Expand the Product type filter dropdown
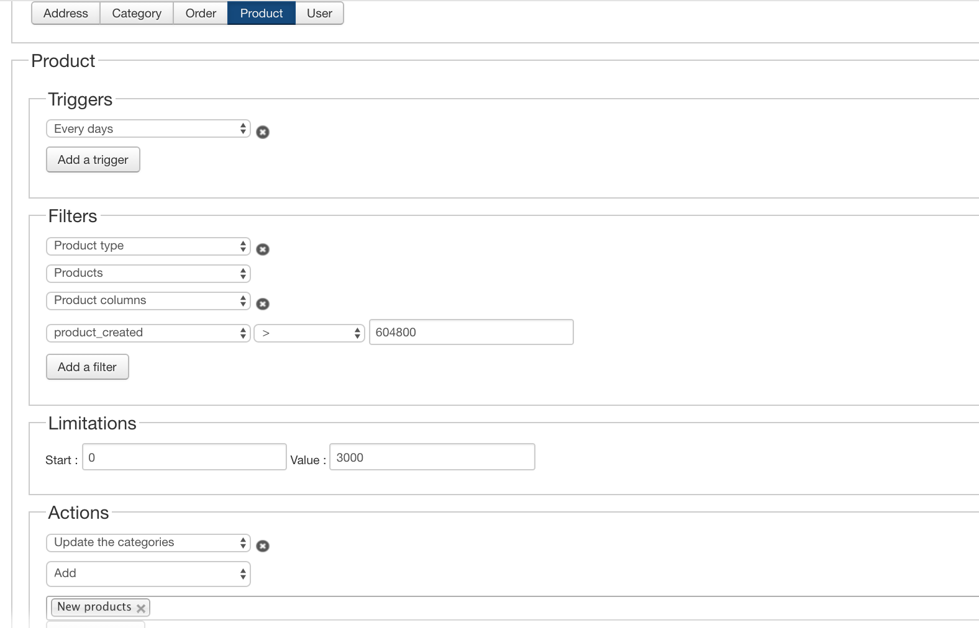Image resolution: width=979 pixels, height=628 pixels. (148, 246)
